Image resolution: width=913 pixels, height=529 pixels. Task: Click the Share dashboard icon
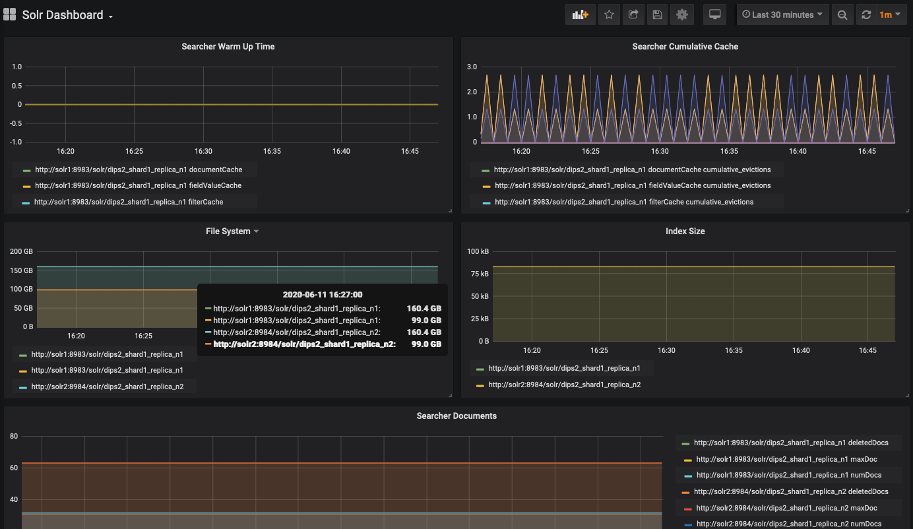coord(633,15)
